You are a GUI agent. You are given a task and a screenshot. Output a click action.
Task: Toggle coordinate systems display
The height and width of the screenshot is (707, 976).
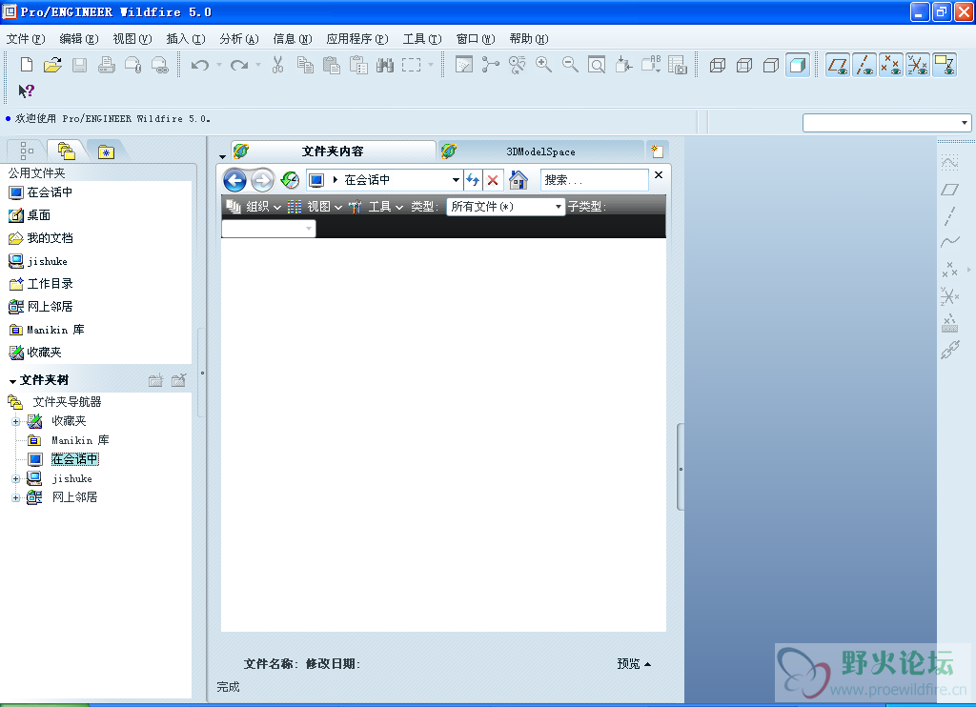click(918, 65)
